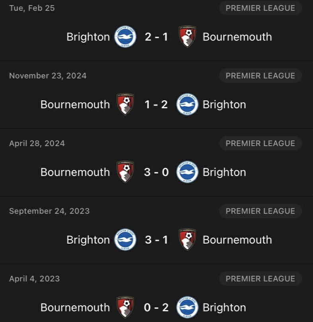Select Premier League label for April 28, 2024

tap(260, 143)
